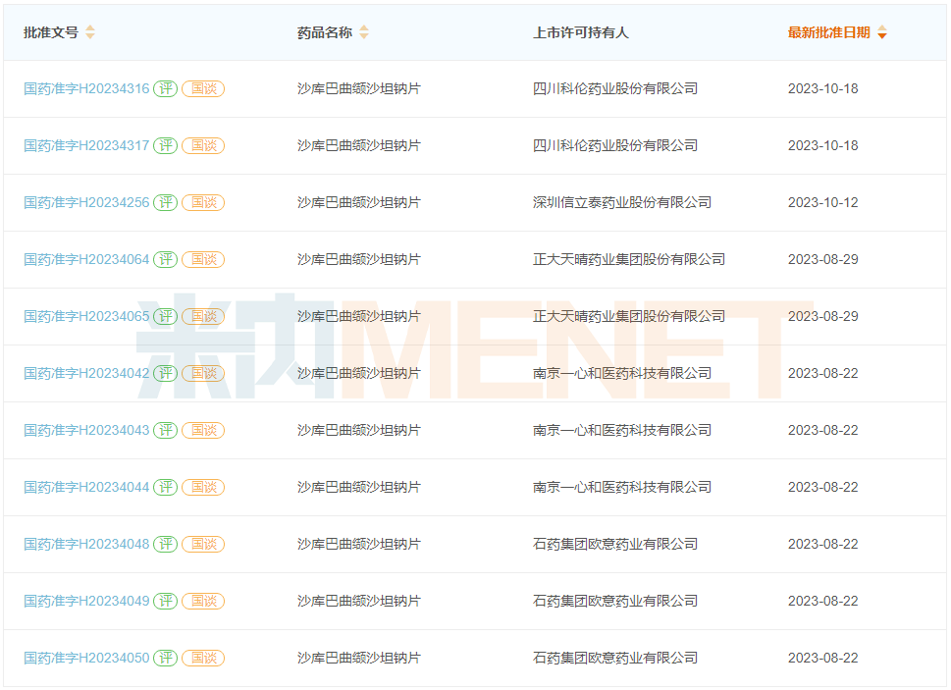Click the 评 badge for H20234256
Screen dimensions: 951x690
click(x=165, y=202)
